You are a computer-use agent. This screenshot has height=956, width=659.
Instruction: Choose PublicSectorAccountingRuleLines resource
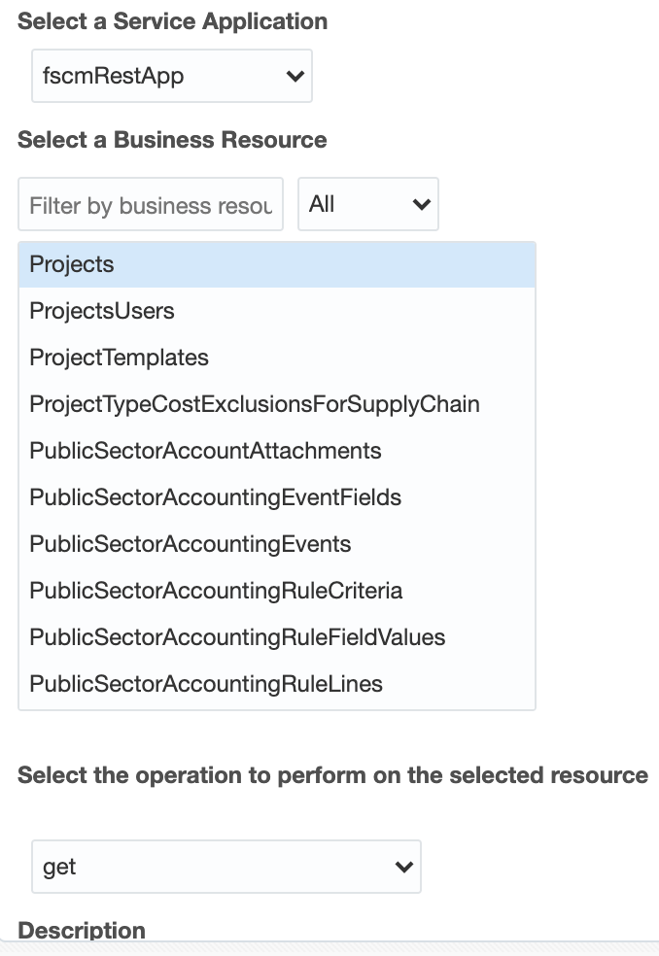click(x=206, y=684)
